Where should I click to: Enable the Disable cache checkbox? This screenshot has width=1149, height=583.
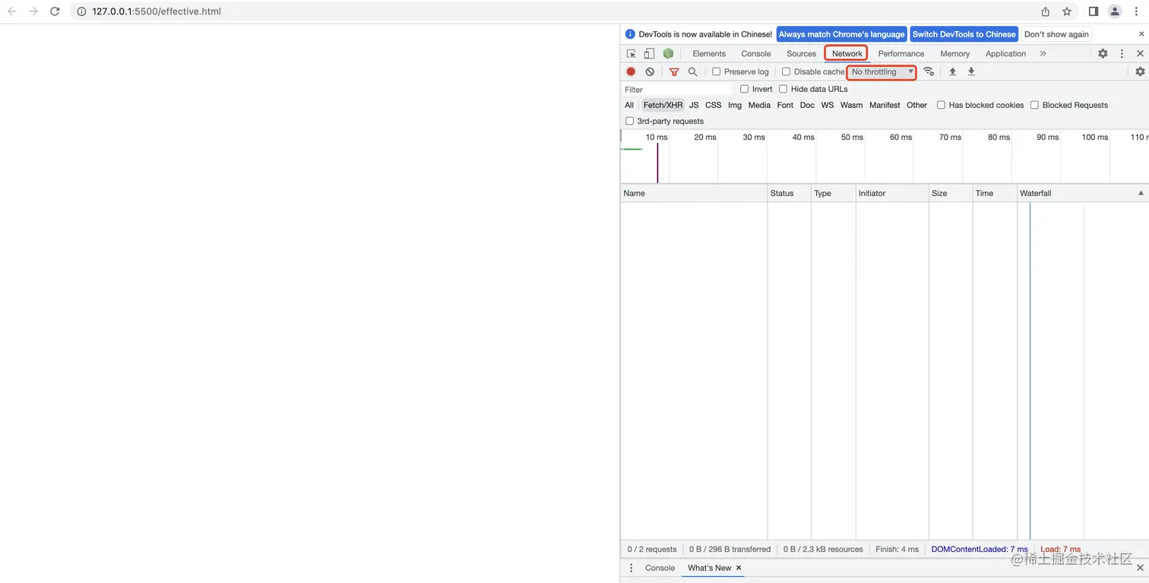point(786,71)
